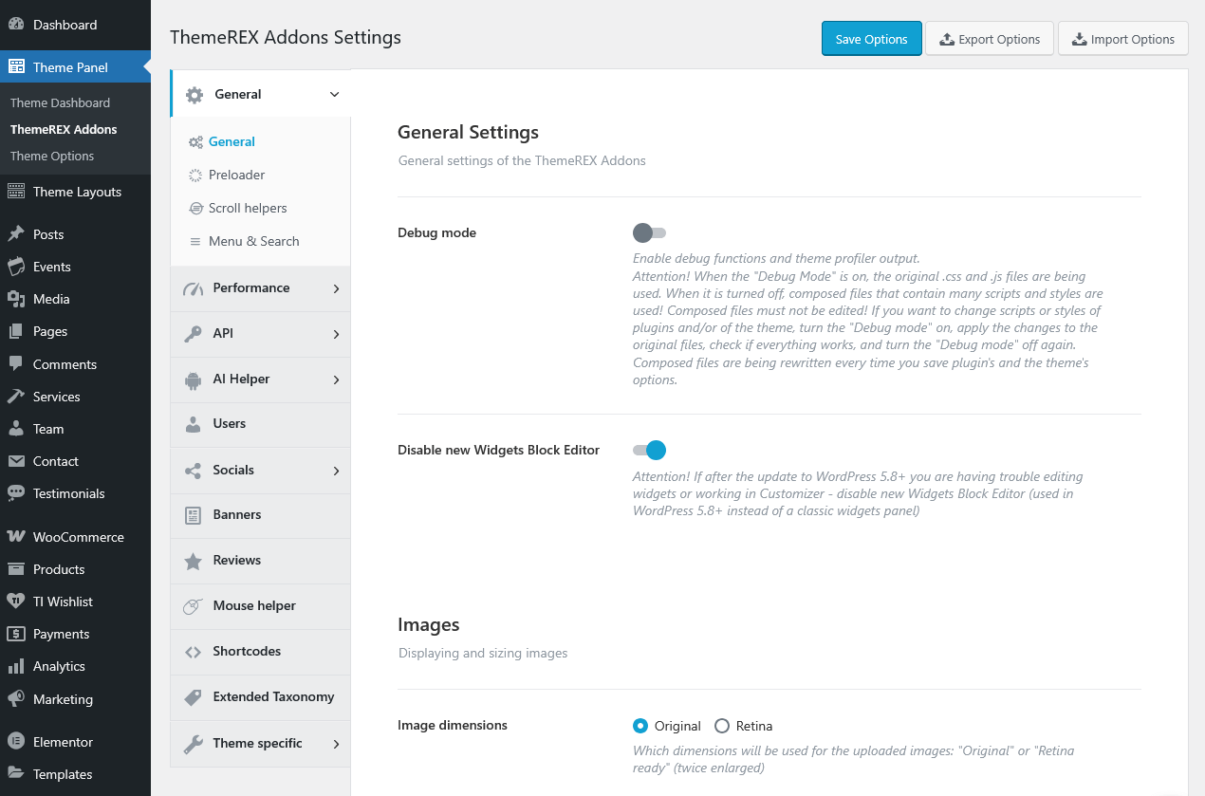The height and width of the screenshot is (796, 1205).
Task: Click the Extended Taxonomy tag icon
Action: click(194, 697)
